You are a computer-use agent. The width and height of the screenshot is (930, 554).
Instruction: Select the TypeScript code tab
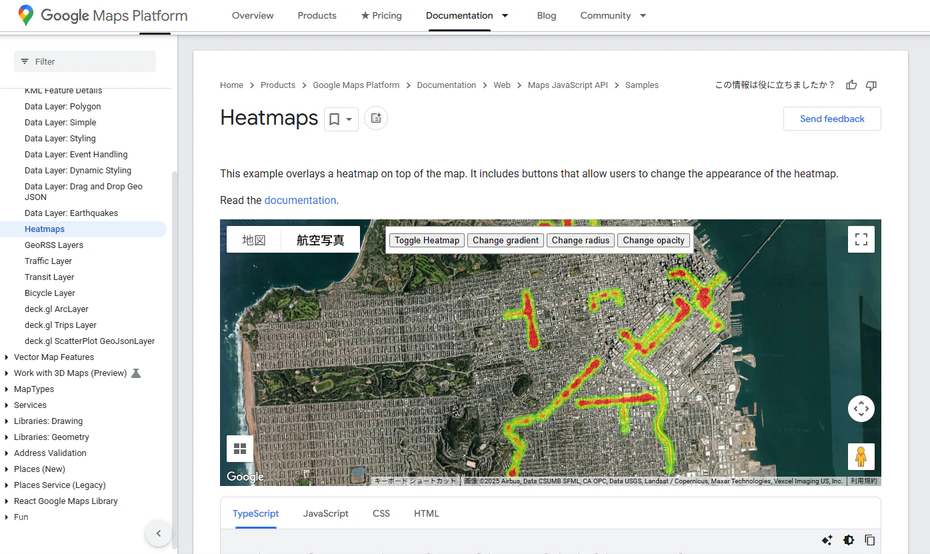point(256,513)
